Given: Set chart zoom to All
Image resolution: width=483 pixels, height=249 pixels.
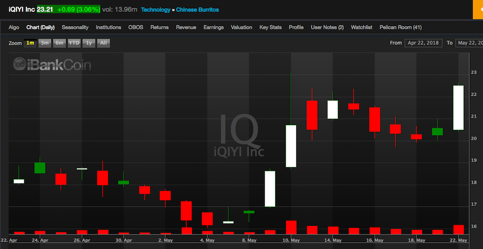Looking at the screenshot, I should click(104, 43).
